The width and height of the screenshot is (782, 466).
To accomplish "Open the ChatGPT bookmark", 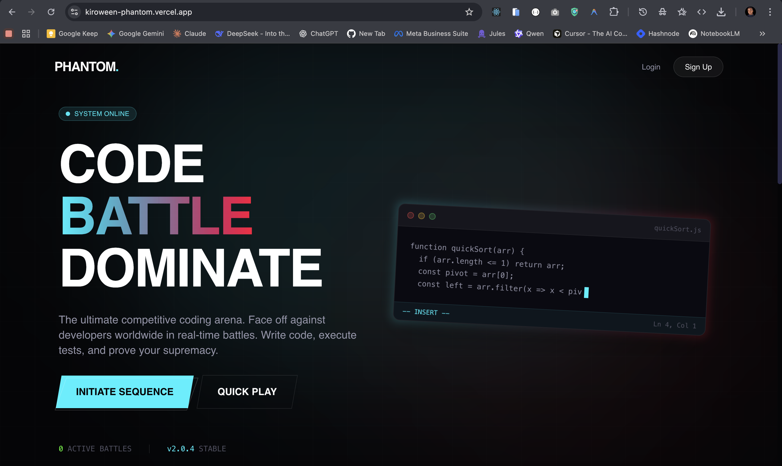I will [319, 34].
